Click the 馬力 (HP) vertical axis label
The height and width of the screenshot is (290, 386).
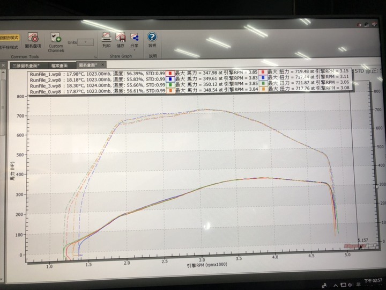(12, 171)
